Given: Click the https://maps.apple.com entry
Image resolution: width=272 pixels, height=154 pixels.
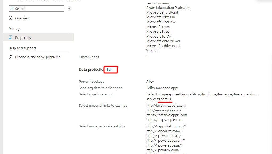Looking at the screenshot, I should coord(164,120).
